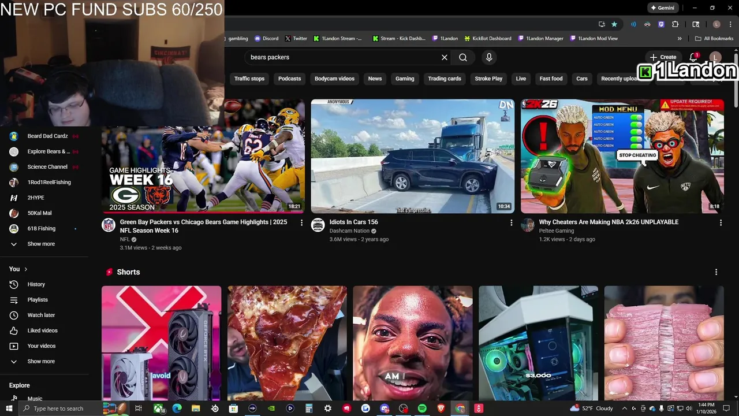The width and height of the screenshot is (739, 416).
Task: Click the Twitch extension icon
Action: tap(661, 24)
